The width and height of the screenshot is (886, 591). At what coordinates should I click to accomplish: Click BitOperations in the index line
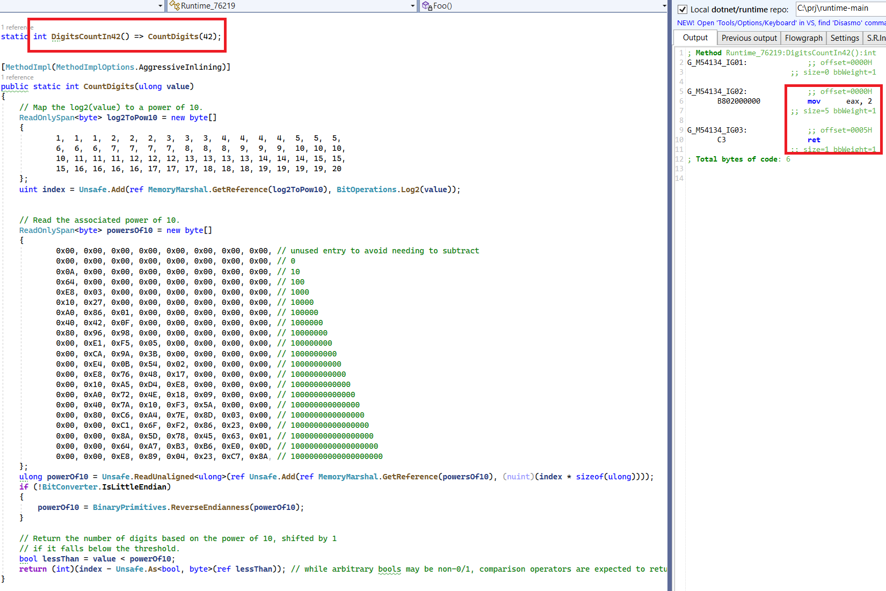pyautogui.click(x=367, y=189)
